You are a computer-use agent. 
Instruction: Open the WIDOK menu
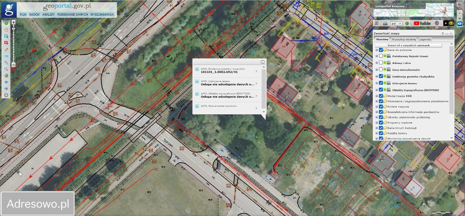(x=35, y=15)
